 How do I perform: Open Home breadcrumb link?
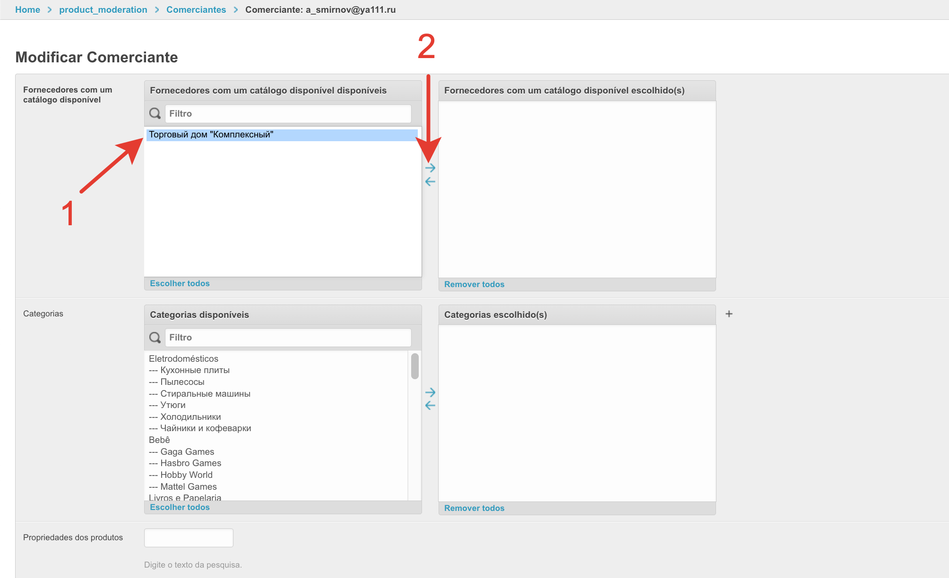27,9
